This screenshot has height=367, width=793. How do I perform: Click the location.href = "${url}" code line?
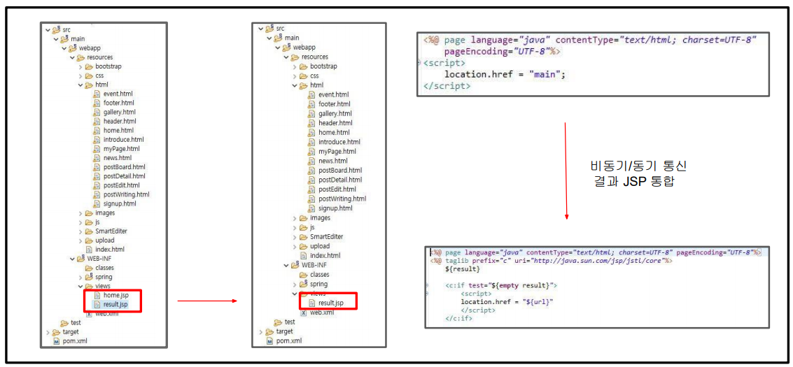pos(507,302)
